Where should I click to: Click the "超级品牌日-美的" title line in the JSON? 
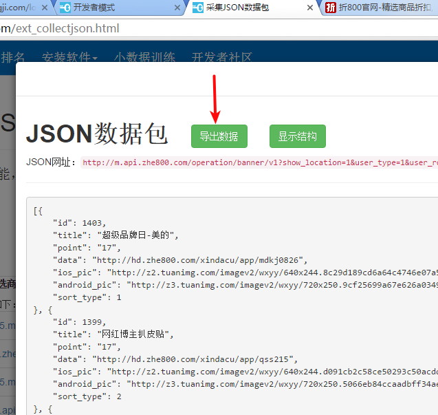pos(117,235)
